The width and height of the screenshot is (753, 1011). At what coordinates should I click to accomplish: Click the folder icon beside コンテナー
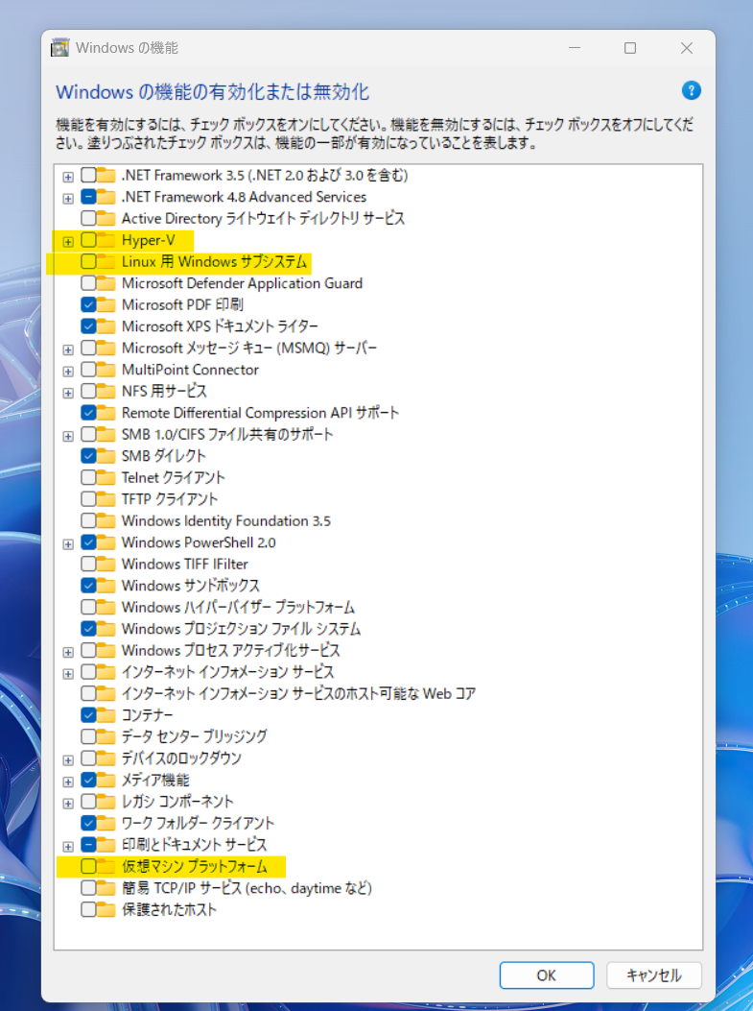point(106,715)
